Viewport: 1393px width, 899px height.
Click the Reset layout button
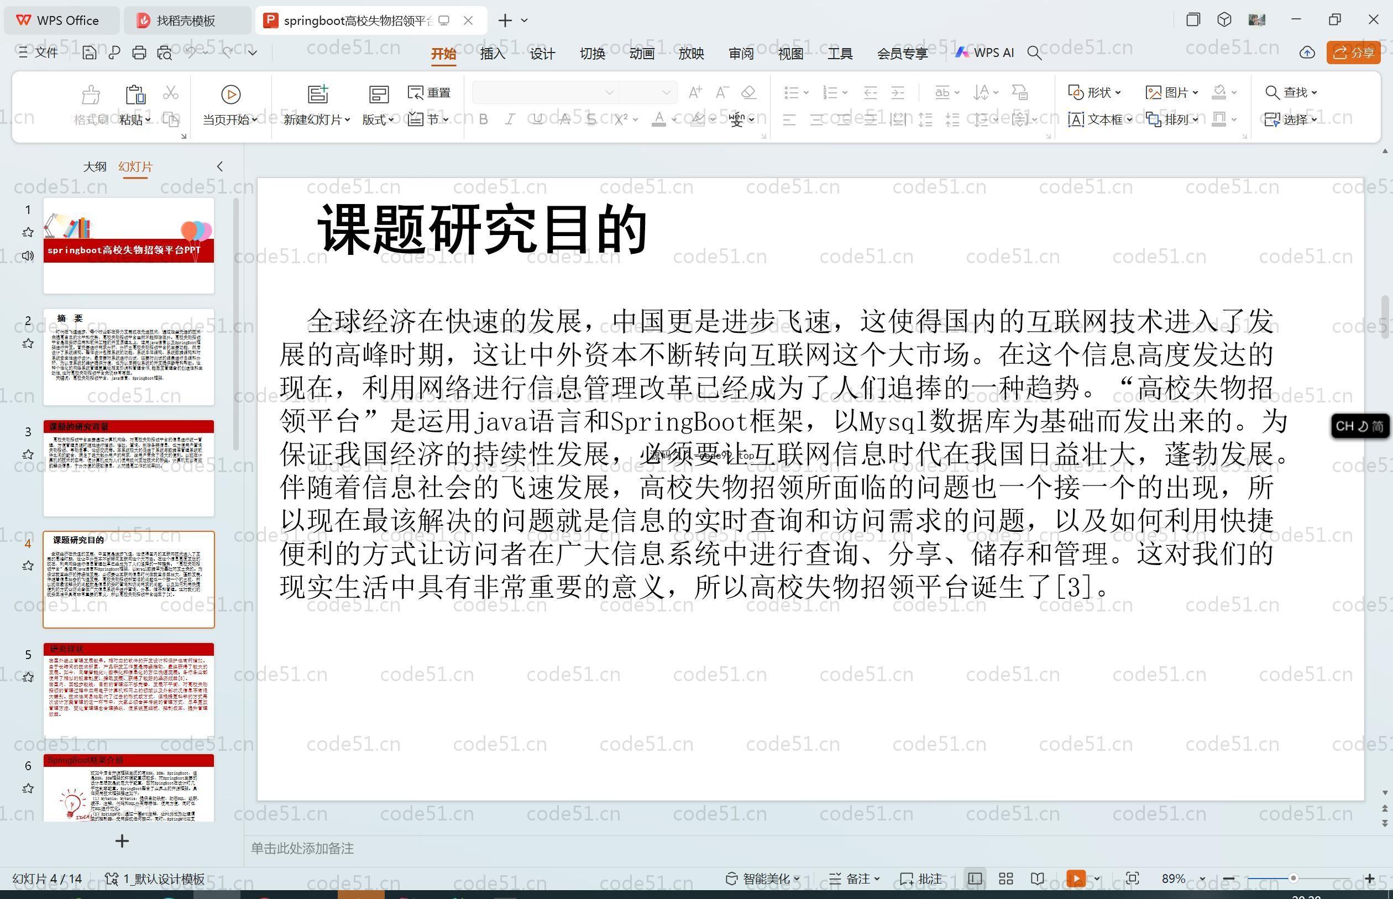tap(430, 92)
